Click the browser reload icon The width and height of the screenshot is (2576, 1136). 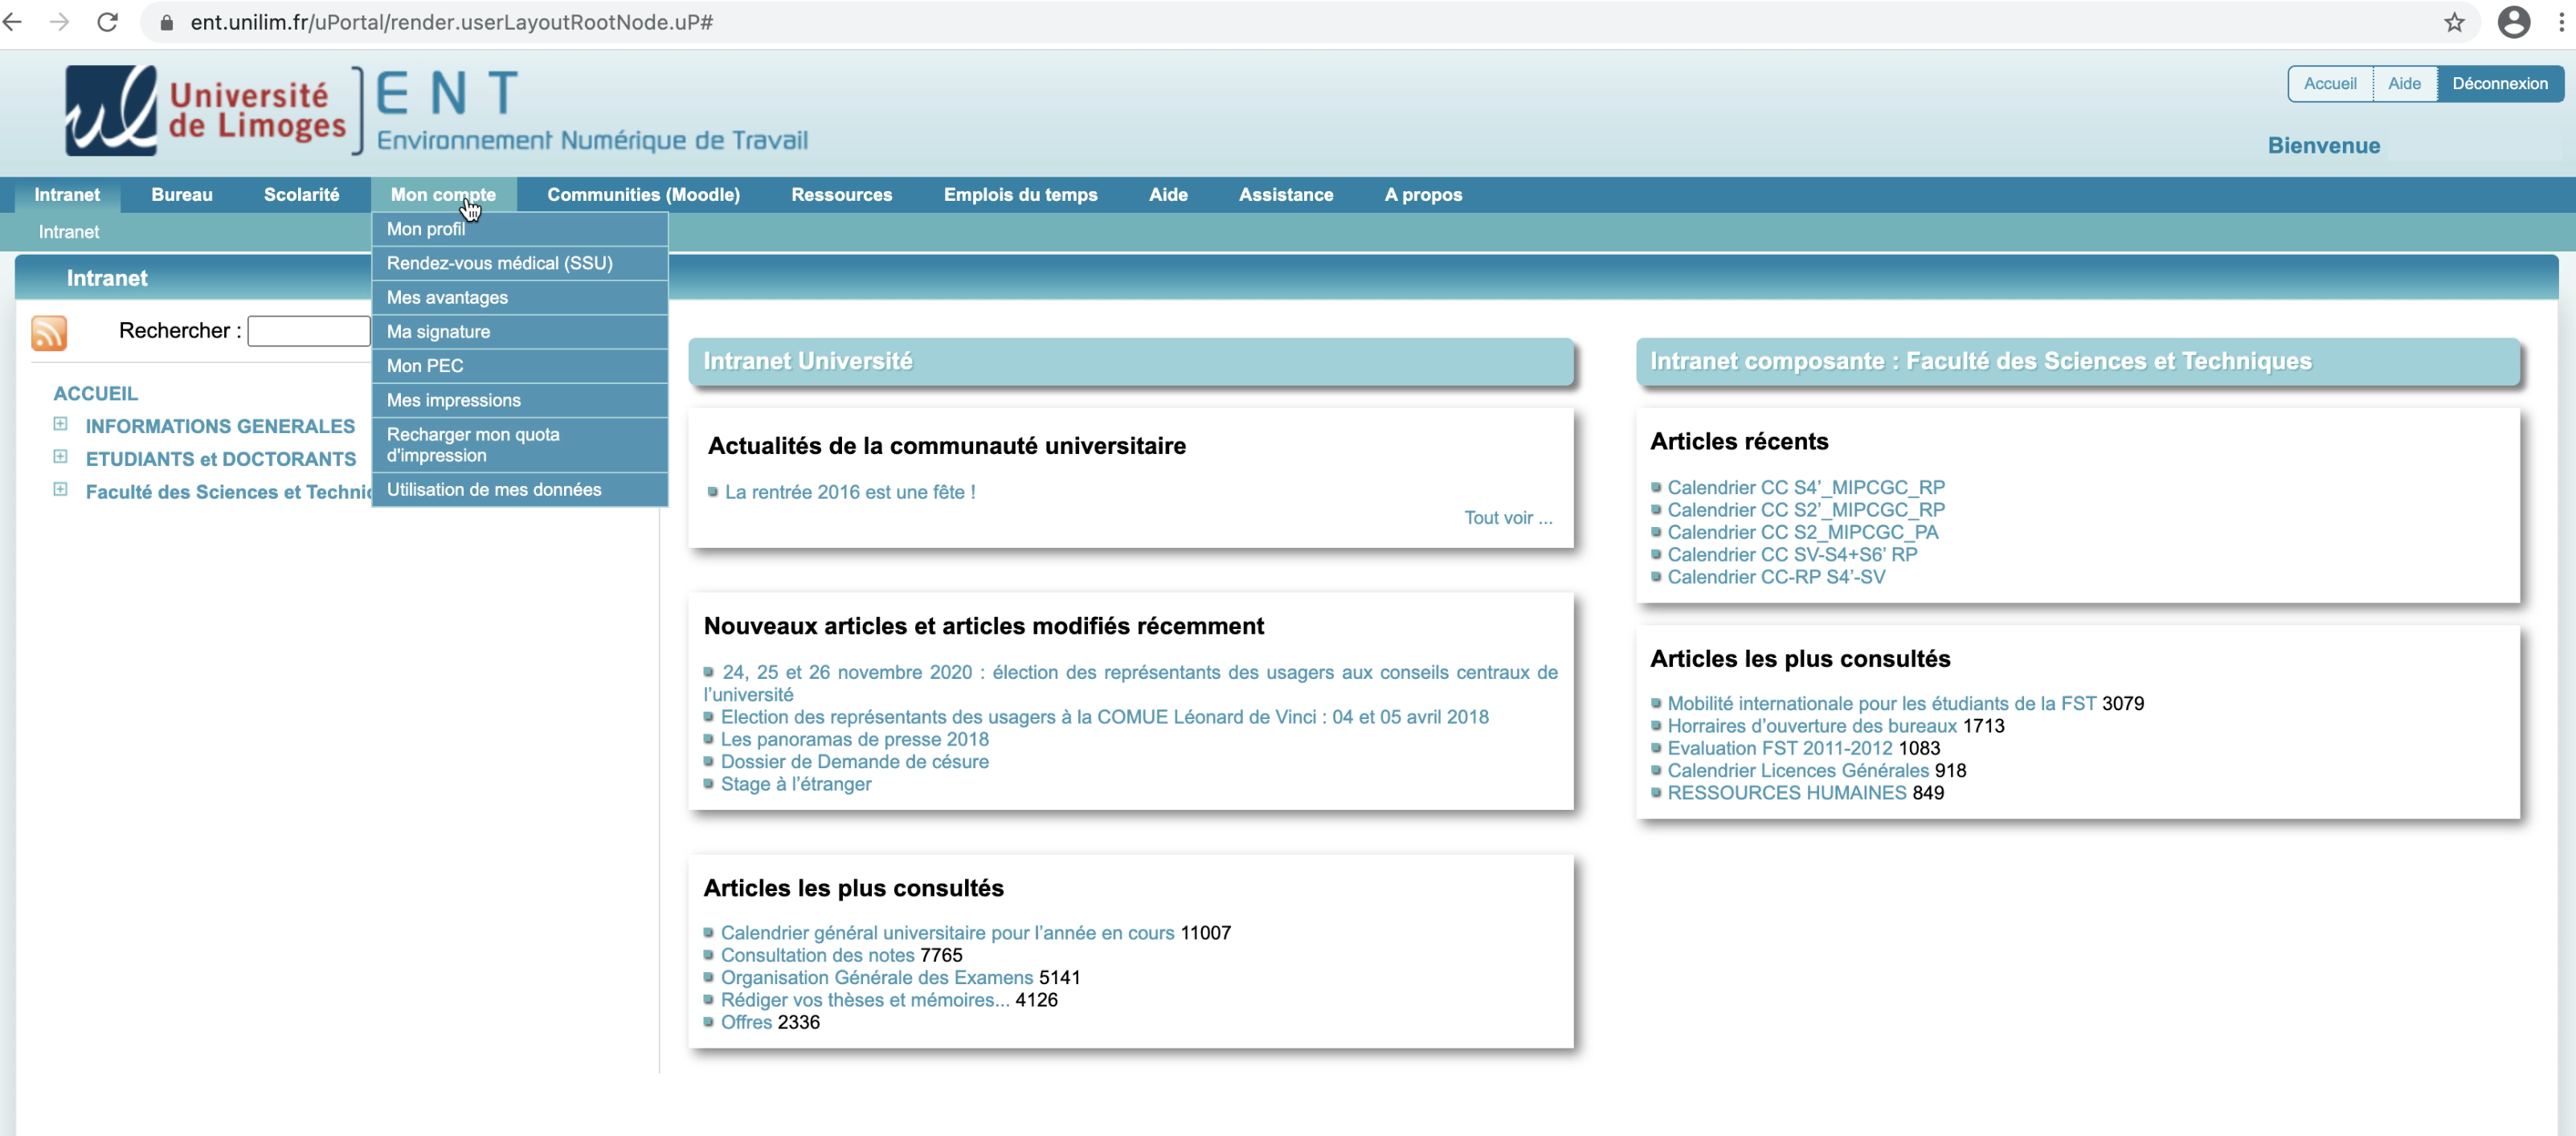[108, 22]
